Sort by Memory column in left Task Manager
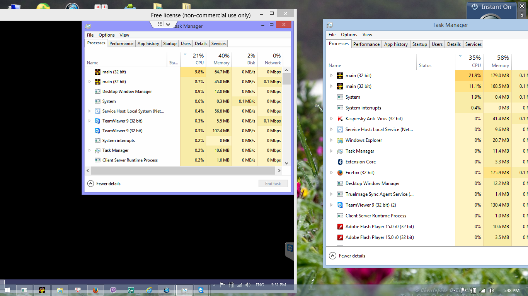This screenshot has width=528, height=296. coord(219,59)
